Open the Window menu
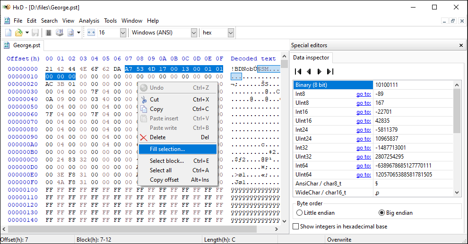The width and height of the screenshot is (468, 244). pos(131,21)
